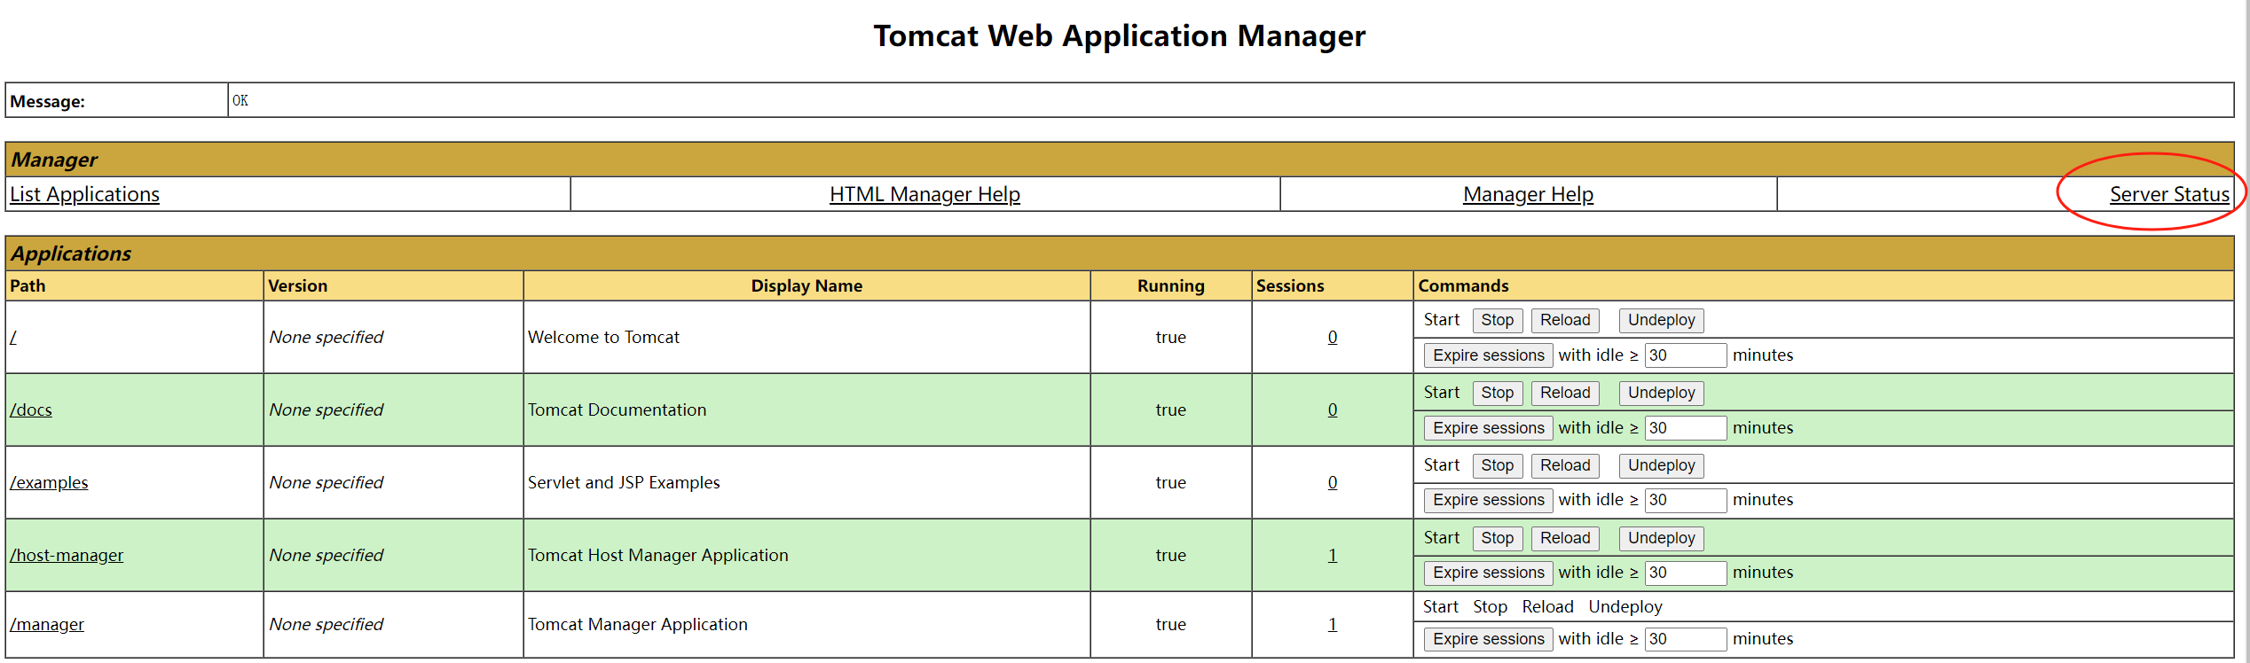Image resolution: width=2250 pixels, height=663 pixels.
Task: Click idle minutes field in /examples row
Action: 1686,500
